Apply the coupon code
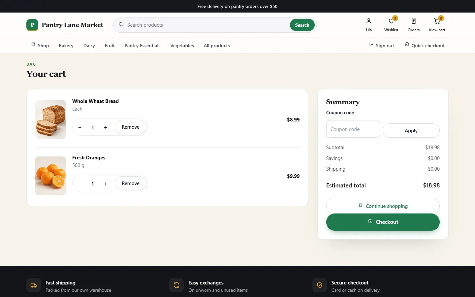475x297 pixels. pos(411,131)
